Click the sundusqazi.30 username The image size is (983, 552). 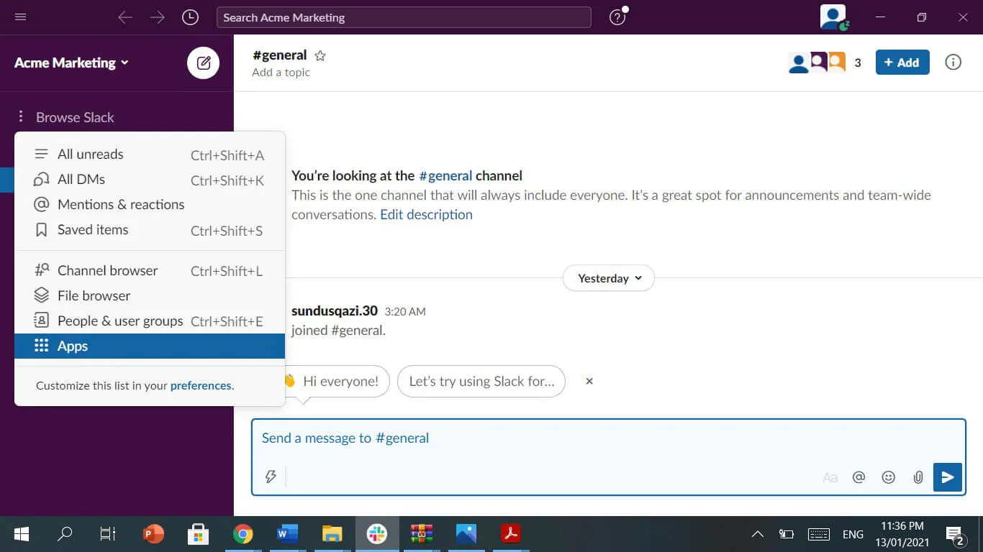tap(335, 311)
